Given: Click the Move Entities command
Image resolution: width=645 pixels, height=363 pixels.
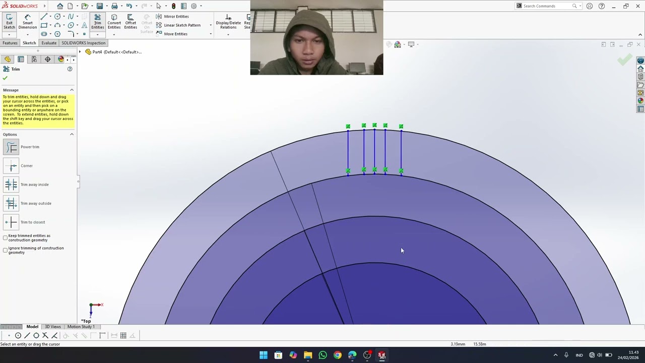Looking at the screenshot, I should point(171,34).
